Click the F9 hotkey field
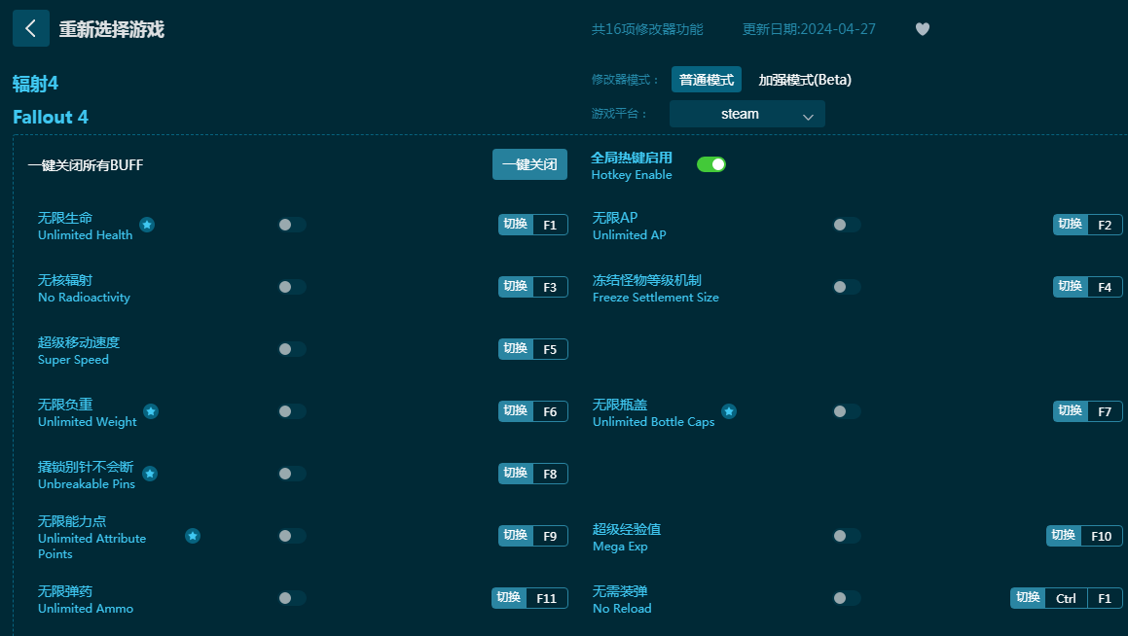The width and height of the screenshot is (1128, 636). coord(550,536)
